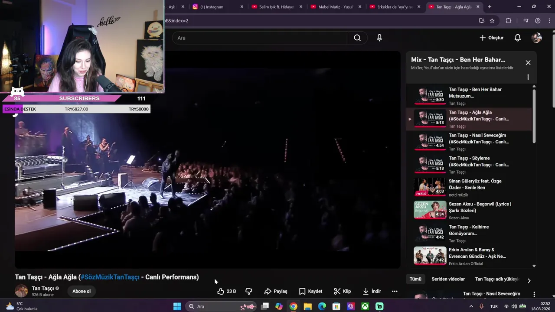Open File Explorer from the taskbar
This screenshot has height=312, width=555.
pos(307,306)
